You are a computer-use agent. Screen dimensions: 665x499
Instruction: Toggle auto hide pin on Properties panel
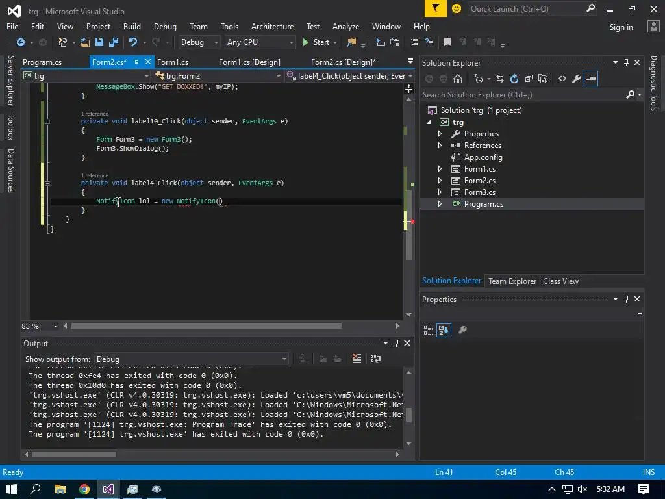(x=627, y=299)
